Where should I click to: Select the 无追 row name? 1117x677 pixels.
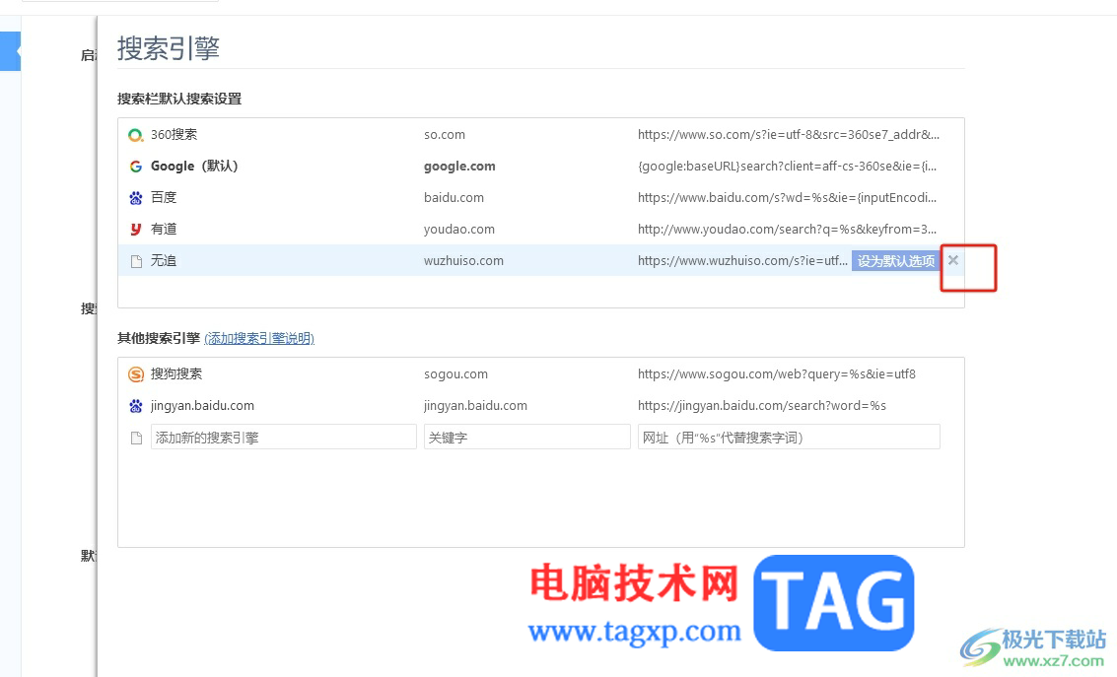[163, 260]
